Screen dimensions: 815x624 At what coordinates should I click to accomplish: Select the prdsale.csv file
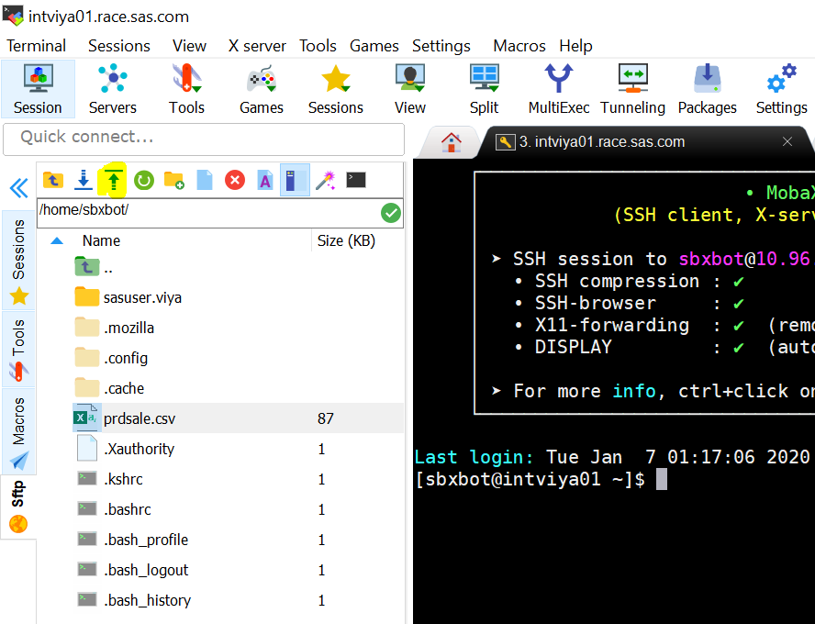point(139,418)
